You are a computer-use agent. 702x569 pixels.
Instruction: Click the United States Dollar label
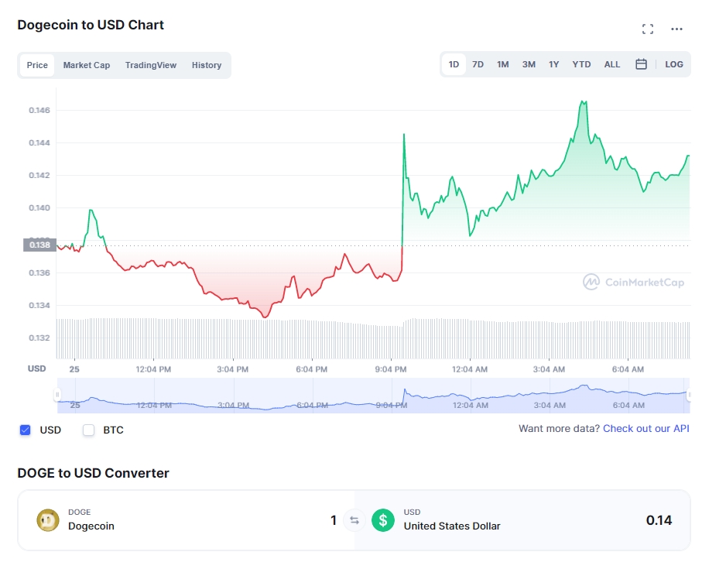coord(452,526)
